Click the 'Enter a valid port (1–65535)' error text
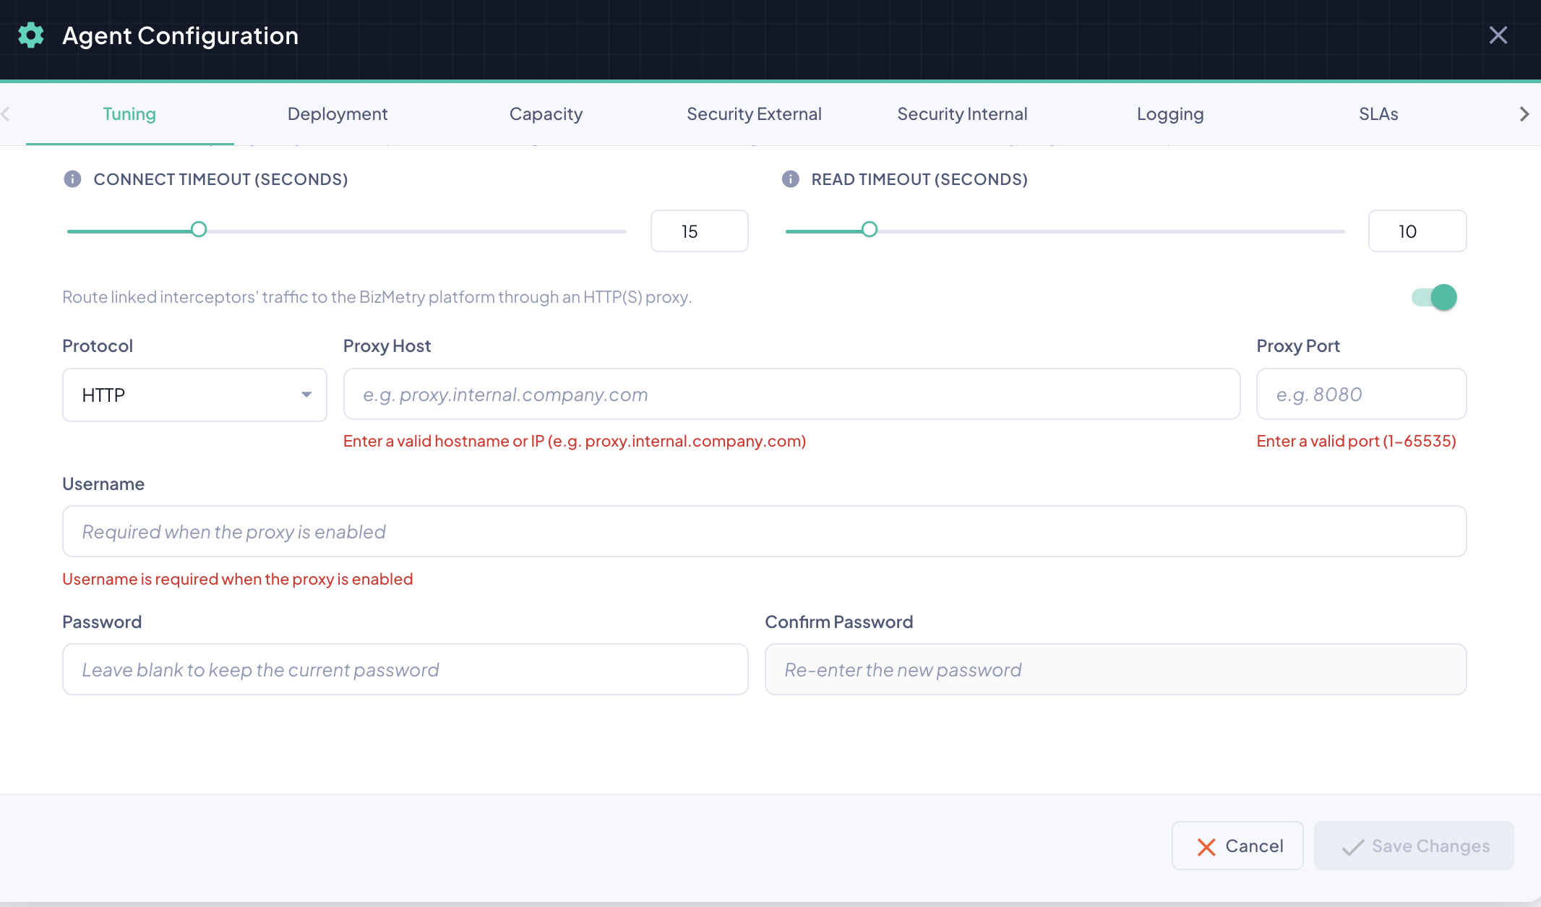The image size is (1541, 907). coord(1357,442)
